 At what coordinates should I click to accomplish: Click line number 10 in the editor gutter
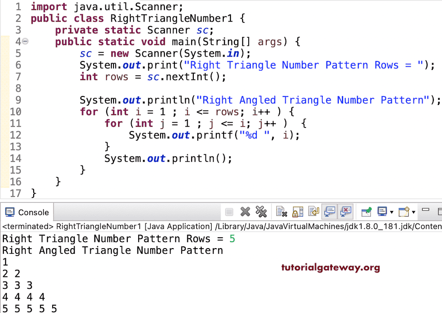pyautogui.click(x=16, y=112)
